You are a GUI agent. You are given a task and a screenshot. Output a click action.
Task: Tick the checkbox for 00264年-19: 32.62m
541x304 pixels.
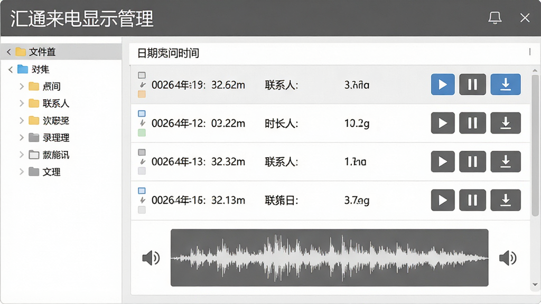point(142,75)
